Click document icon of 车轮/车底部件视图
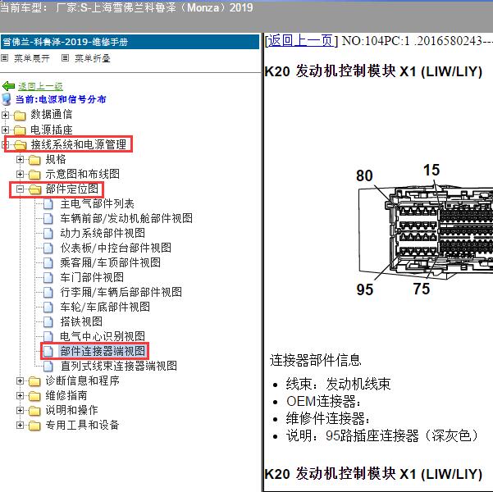493x492 pixels. click(48, 307)
